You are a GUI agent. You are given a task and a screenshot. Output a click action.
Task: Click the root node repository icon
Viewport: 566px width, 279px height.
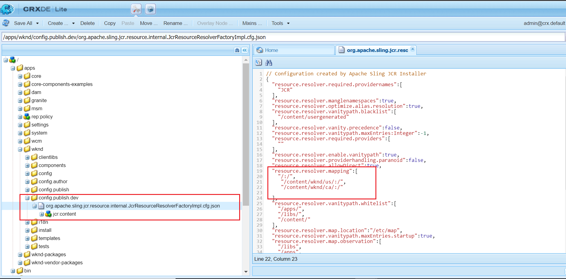[x=12, y=60]
